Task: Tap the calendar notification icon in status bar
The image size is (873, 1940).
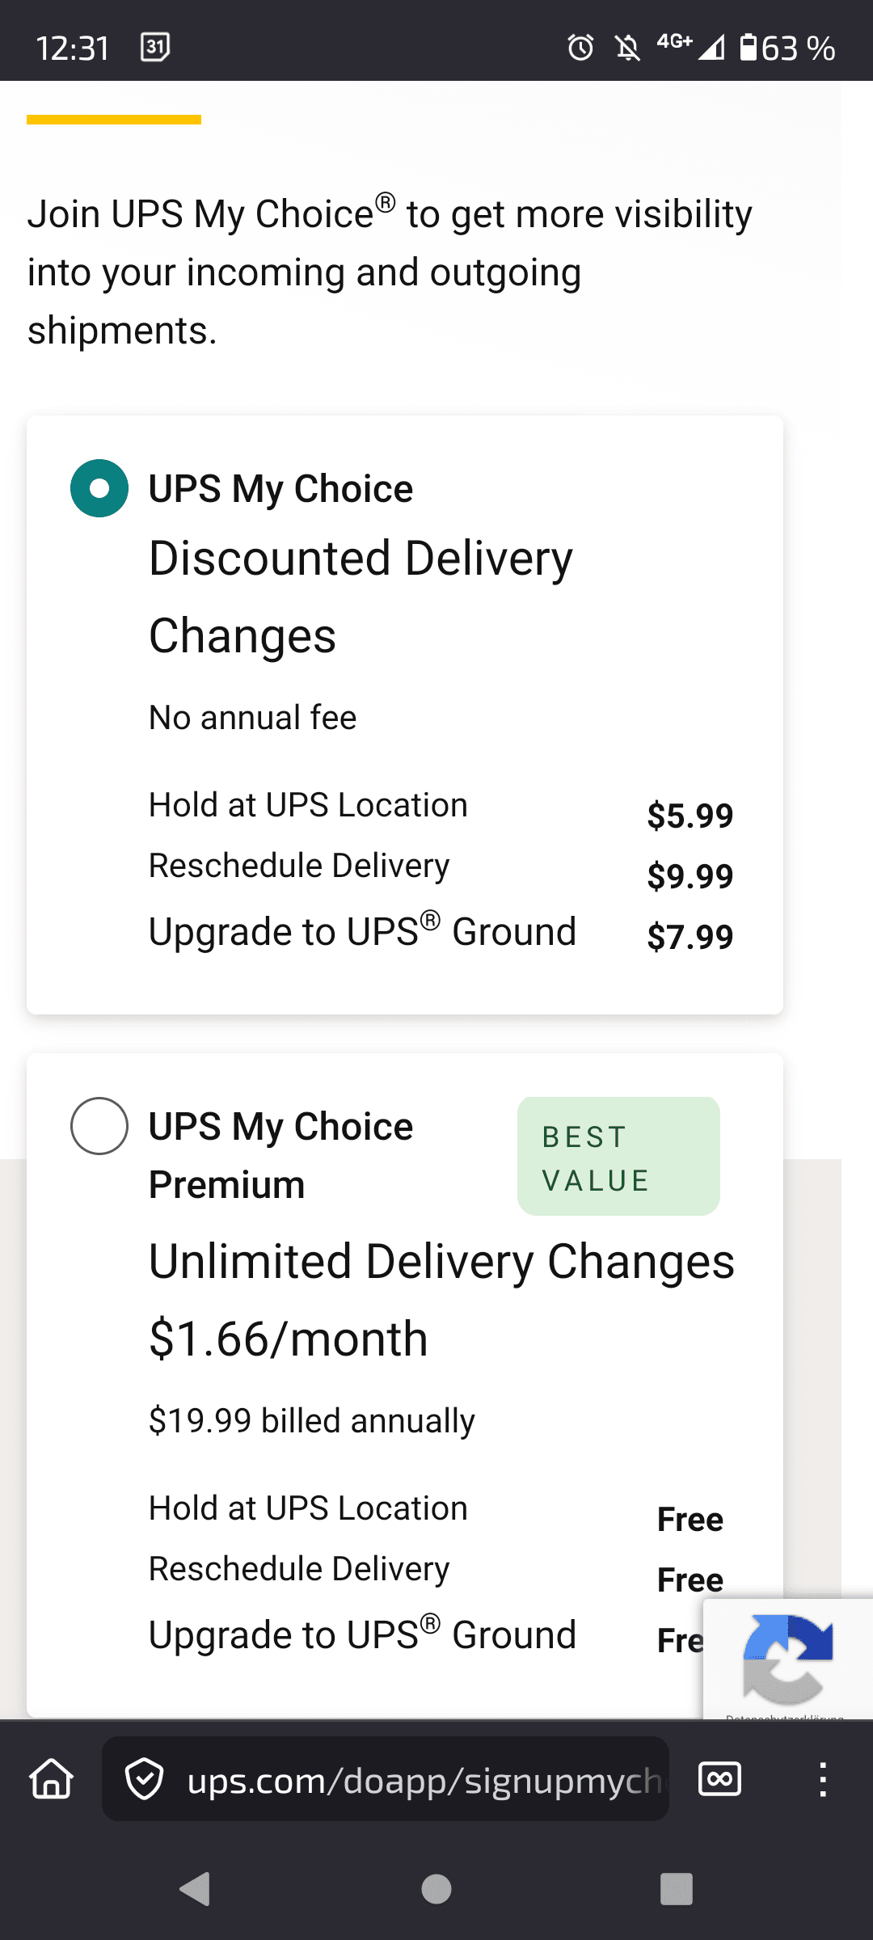Action: pos(154,47)
